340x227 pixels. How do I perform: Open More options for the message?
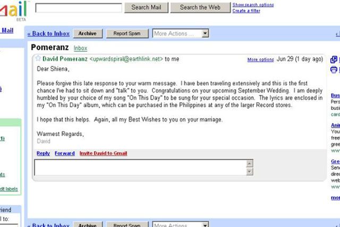261,60
